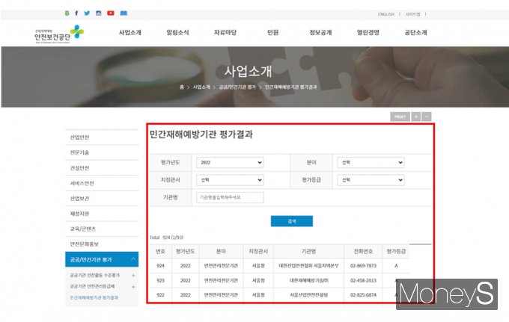Click phone number 02-458-2013
The image size is (509, 322).
(x=363, y=280)
